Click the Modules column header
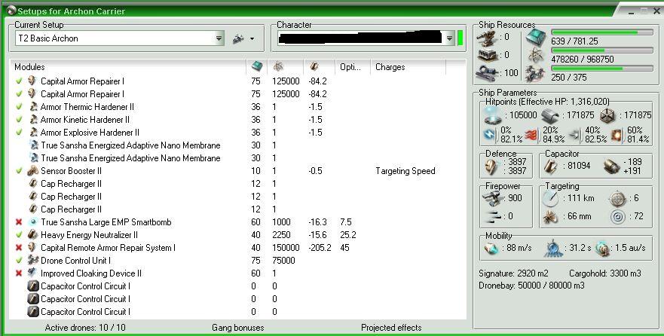 [x=29, y=67]
